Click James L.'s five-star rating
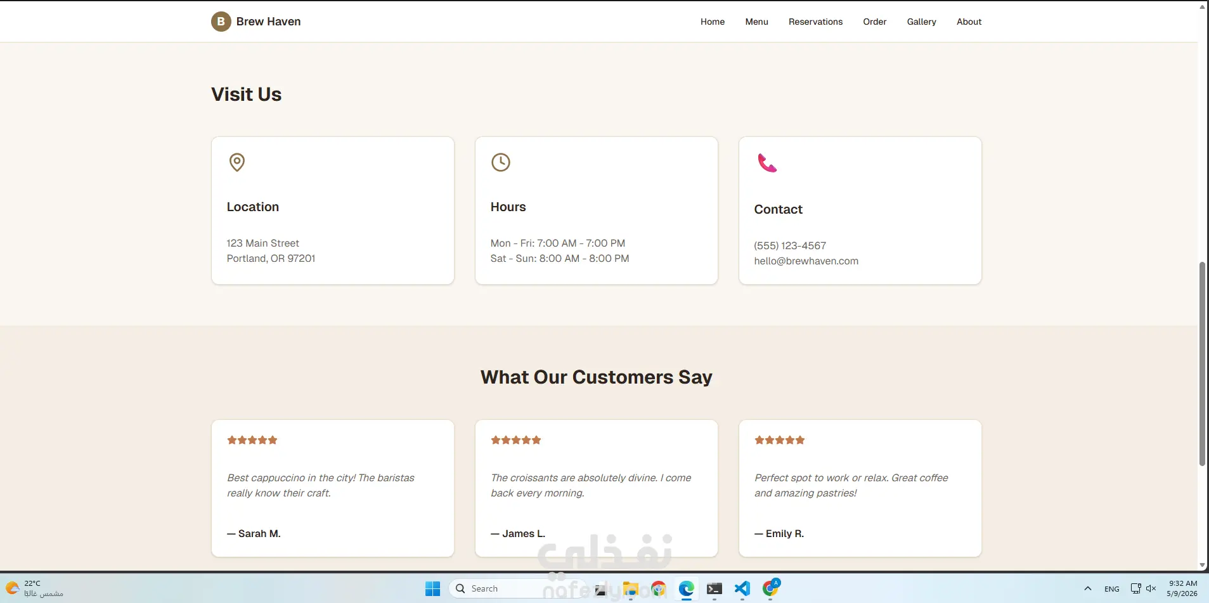 tap(516, 440)
